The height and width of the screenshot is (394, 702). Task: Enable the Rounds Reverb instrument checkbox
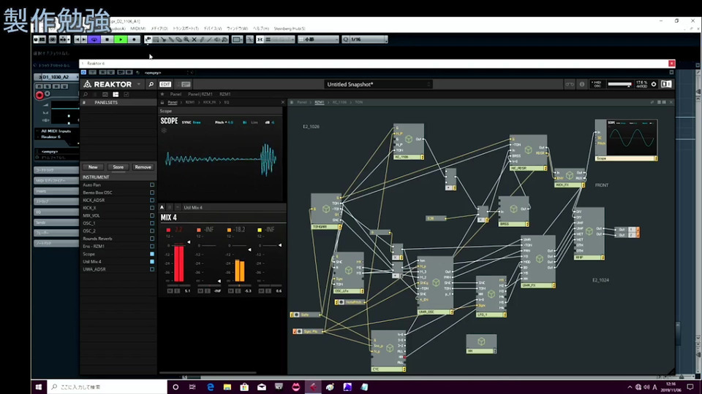click(x=152, y=239)
